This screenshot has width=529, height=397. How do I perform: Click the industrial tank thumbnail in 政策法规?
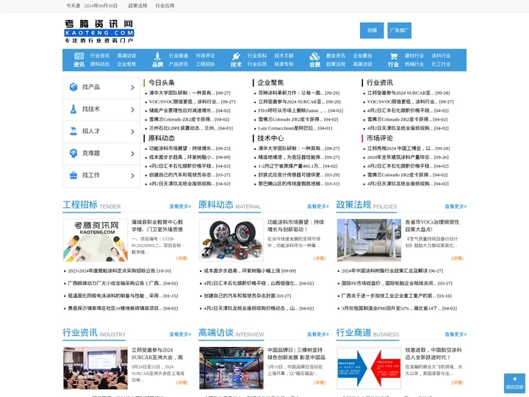coord(369,240)
